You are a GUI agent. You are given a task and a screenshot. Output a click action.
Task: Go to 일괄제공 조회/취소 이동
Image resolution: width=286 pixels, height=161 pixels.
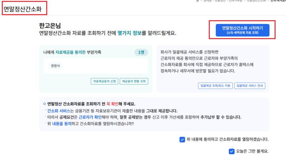215,86
